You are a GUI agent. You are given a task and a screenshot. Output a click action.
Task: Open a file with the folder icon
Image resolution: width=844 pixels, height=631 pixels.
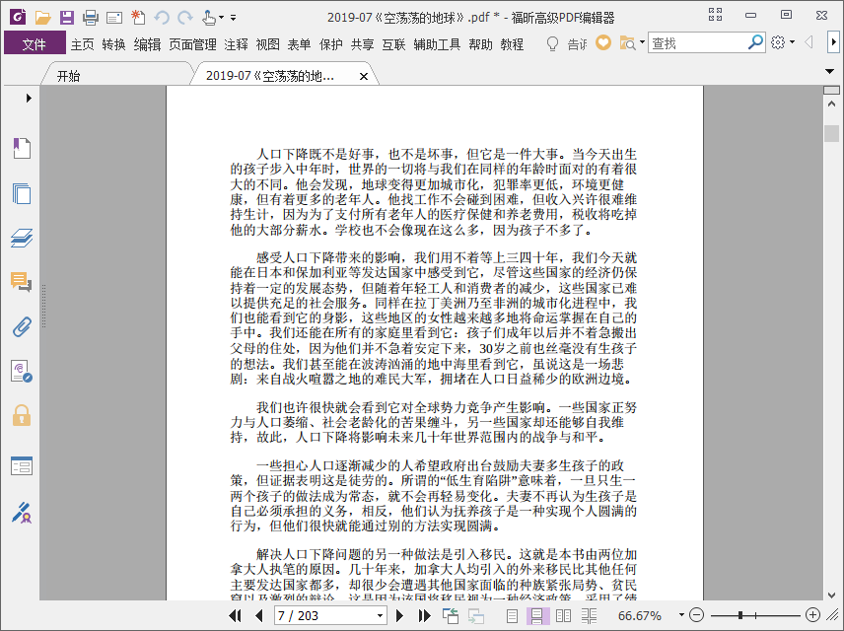click(42, 18)
